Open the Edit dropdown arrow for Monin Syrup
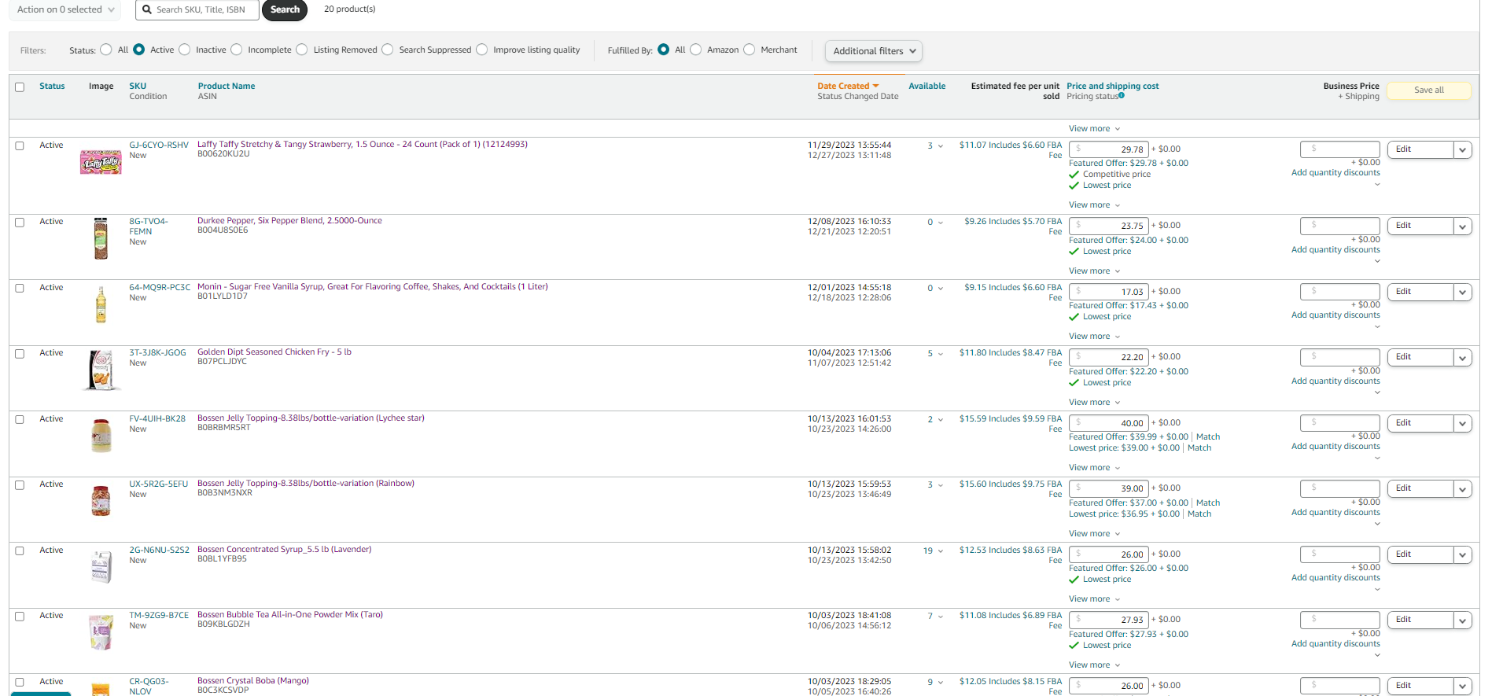1492x696 pixels. pyautogui.click(x=1463, y=293)
